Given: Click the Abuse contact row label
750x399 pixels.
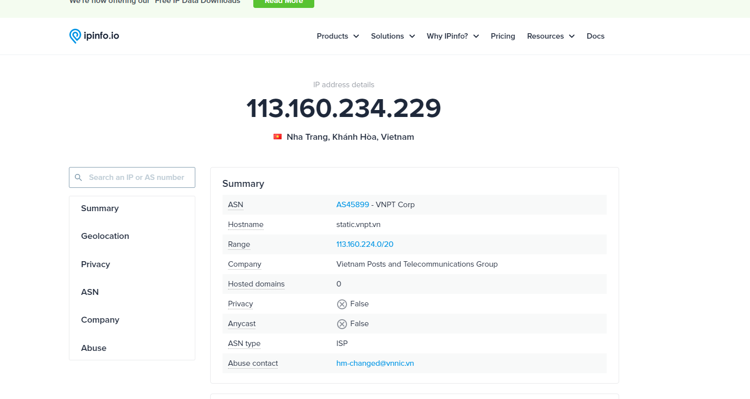Looking at the screenshot, I should pos(253,363).
